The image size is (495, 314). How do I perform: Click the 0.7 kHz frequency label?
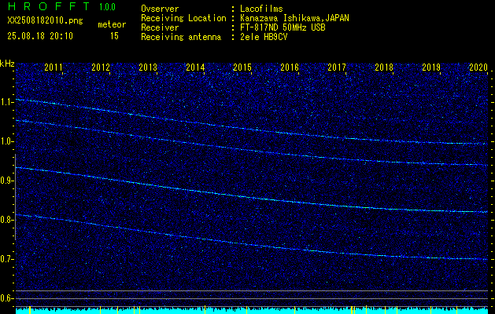(x=6, y=259)
